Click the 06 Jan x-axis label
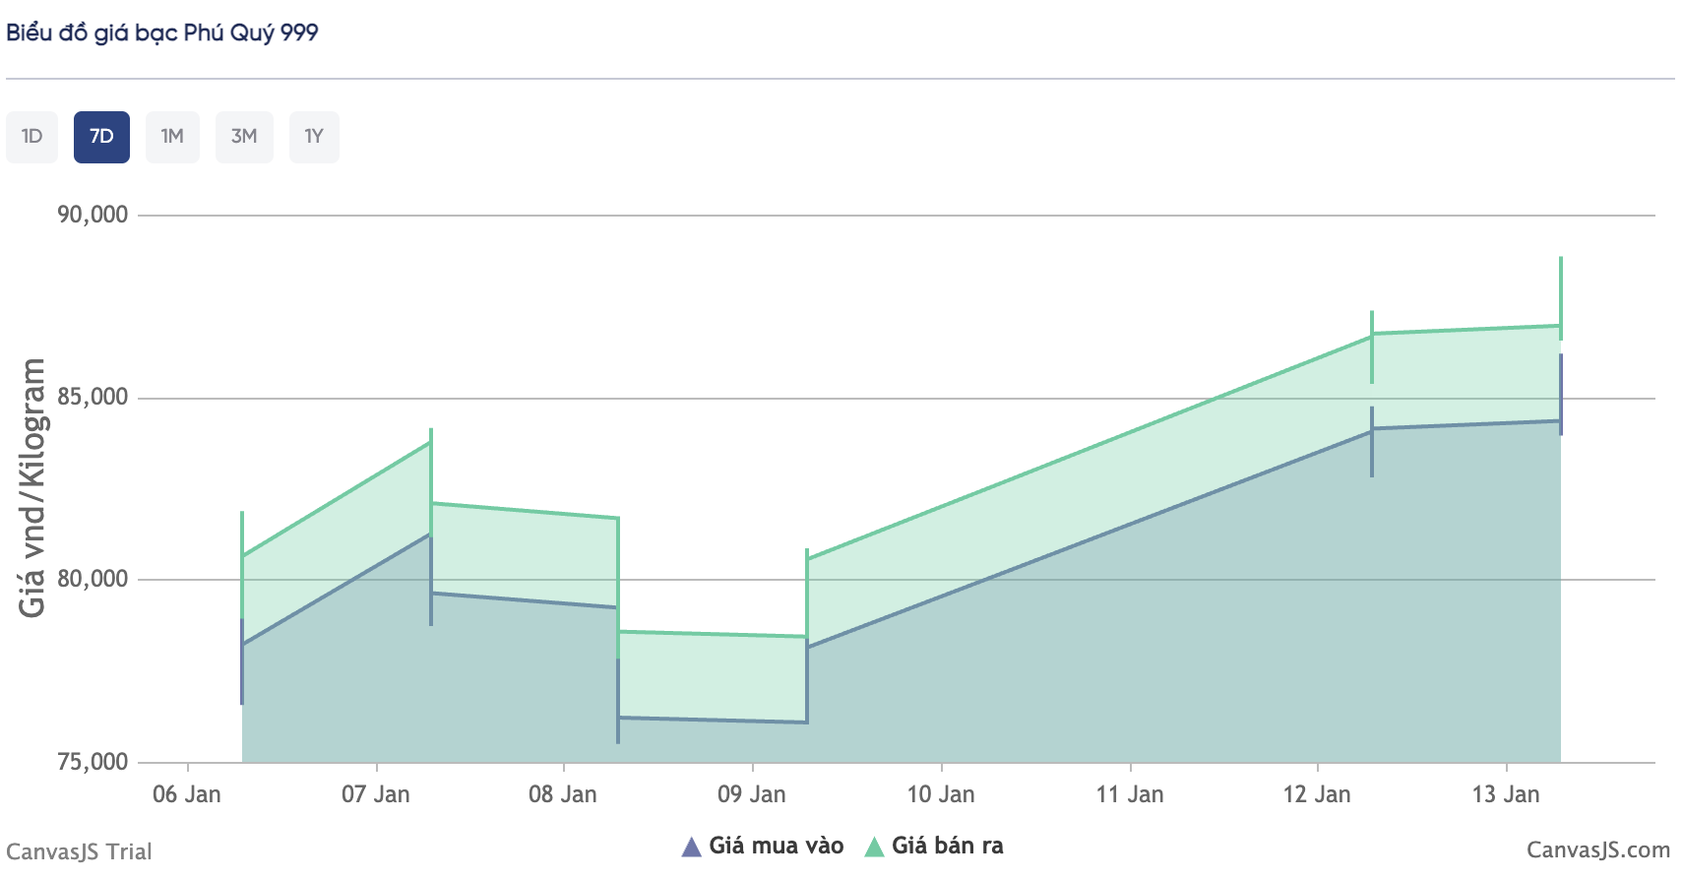Screen dimensions: 1683x880 pos(187,794)
